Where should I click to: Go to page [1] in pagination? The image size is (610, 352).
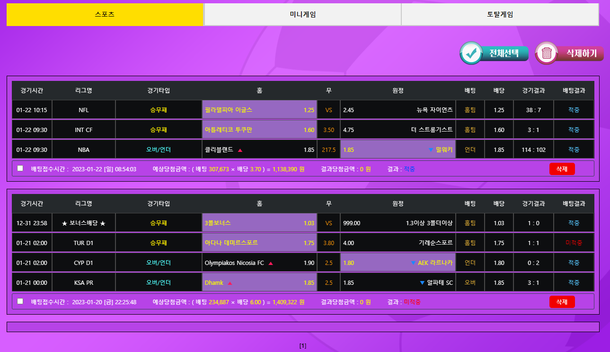(303, 346)
